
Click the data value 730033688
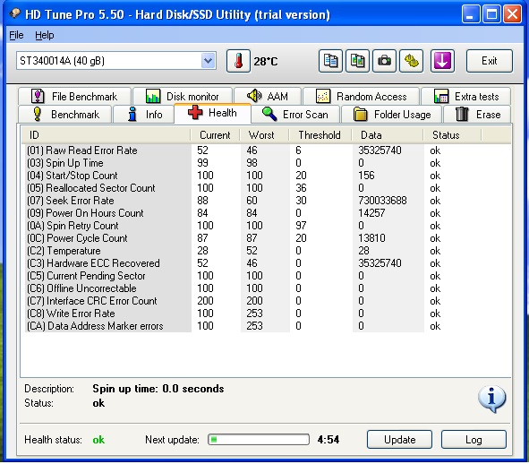[x=382, y=201]
